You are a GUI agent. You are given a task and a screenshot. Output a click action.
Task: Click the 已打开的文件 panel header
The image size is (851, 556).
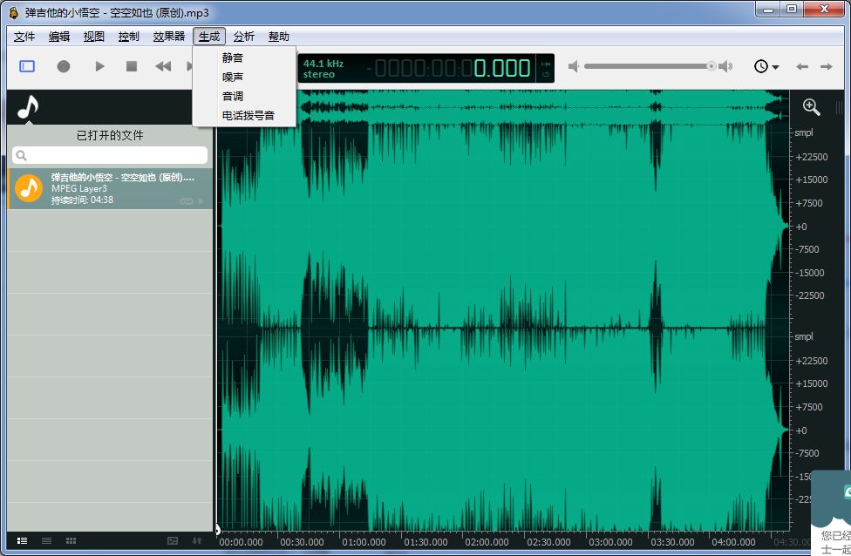click(110, 135)
